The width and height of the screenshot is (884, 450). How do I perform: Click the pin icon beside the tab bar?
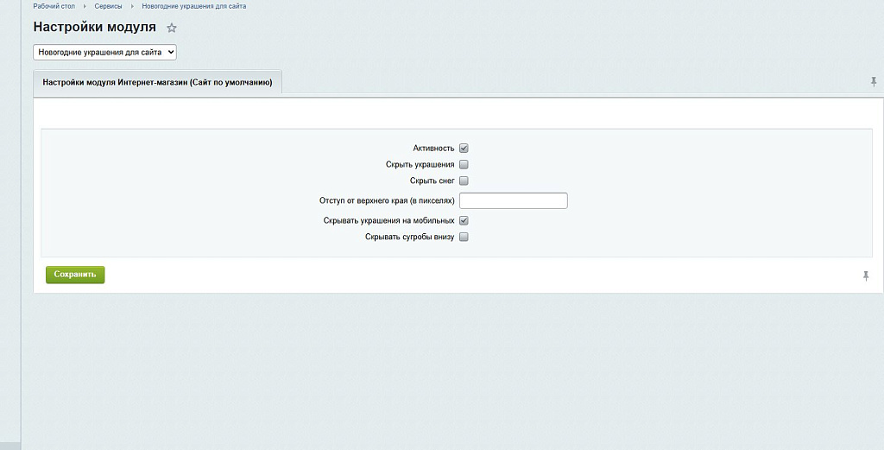coord(874,82)
